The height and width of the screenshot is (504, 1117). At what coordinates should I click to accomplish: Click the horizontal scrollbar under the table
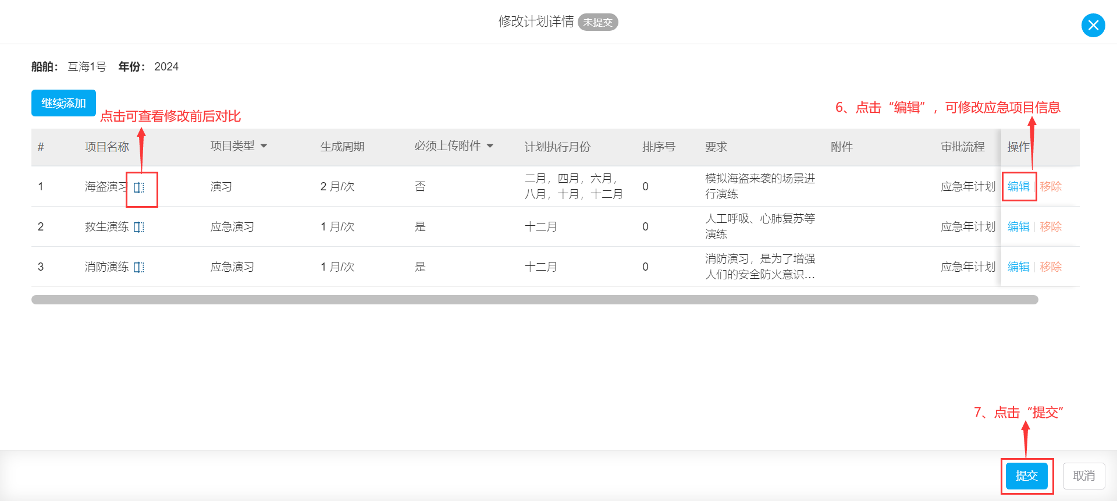coord(535,300)
